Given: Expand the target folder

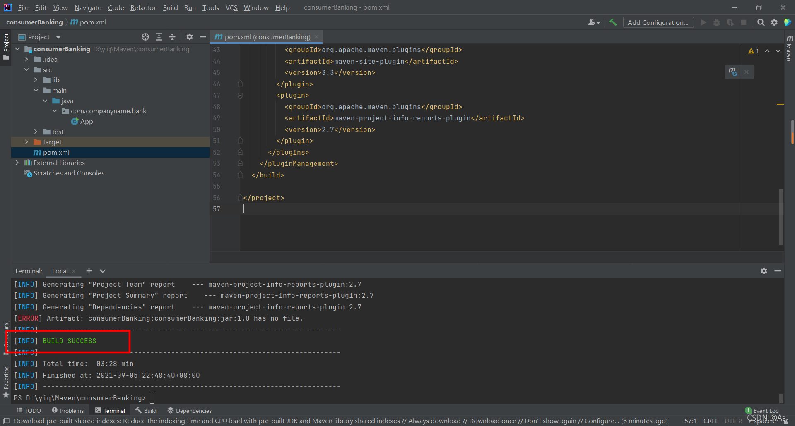Looking at the screenshot, I should coord(27,142).
